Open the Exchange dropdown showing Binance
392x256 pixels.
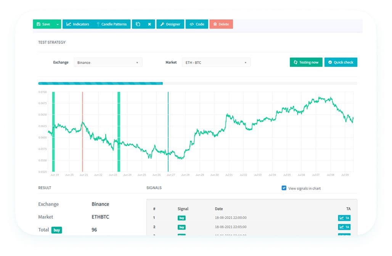point(108,62)
